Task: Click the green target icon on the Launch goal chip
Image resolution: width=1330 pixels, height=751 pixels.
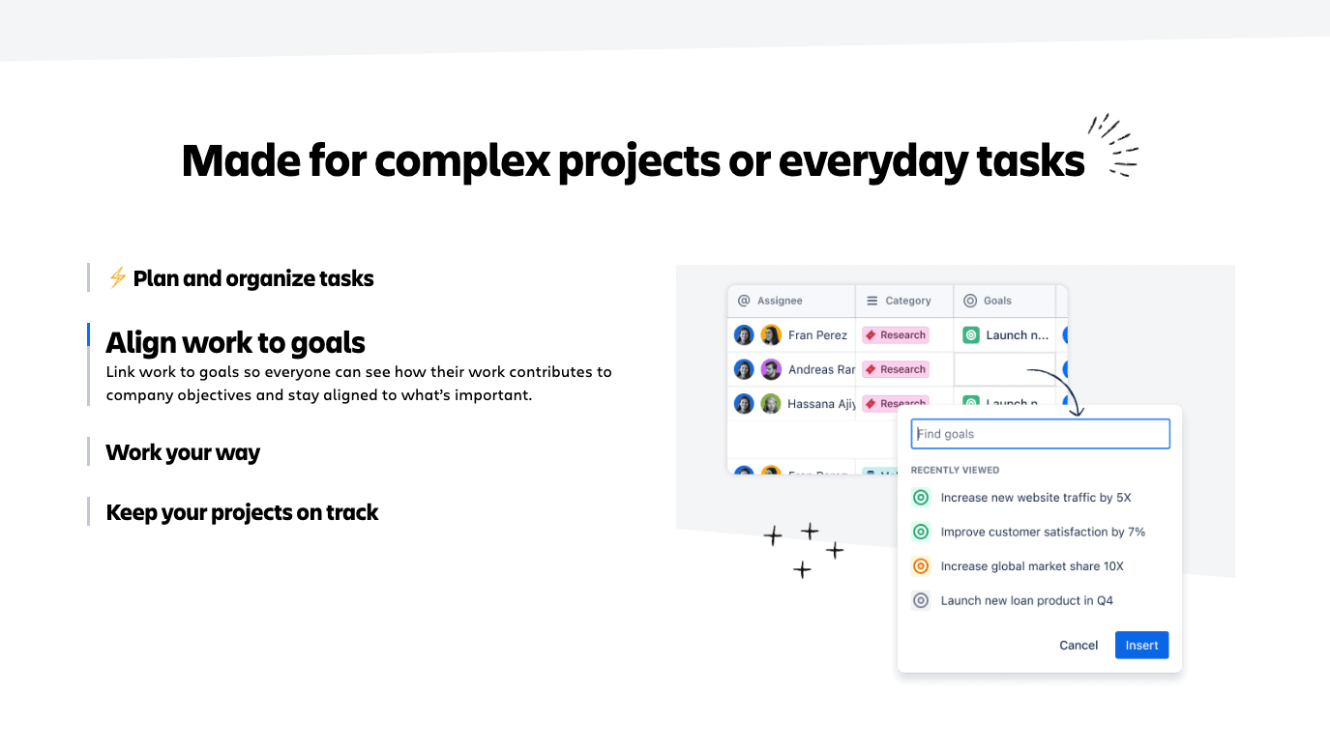Action: [x=970, y=334]
